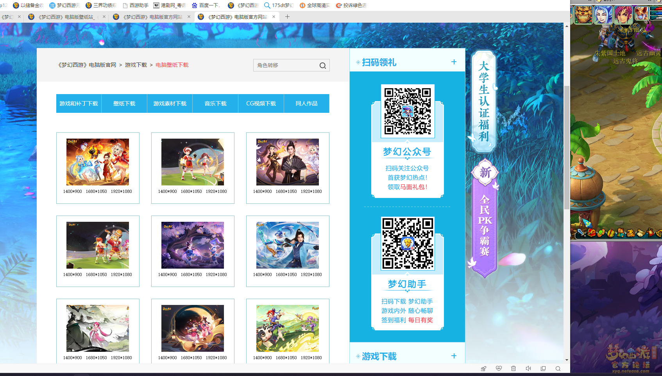The image size is (662, 376).
Task: Open the 港剧网_粤语 bookmark
Action: click(x=170, y=5)
